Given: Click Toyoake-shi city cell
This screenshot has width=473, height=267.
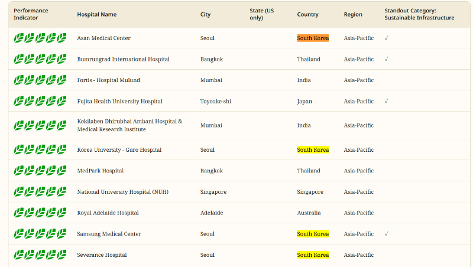Looking at the screenshot, I should [x=215, y=102].
